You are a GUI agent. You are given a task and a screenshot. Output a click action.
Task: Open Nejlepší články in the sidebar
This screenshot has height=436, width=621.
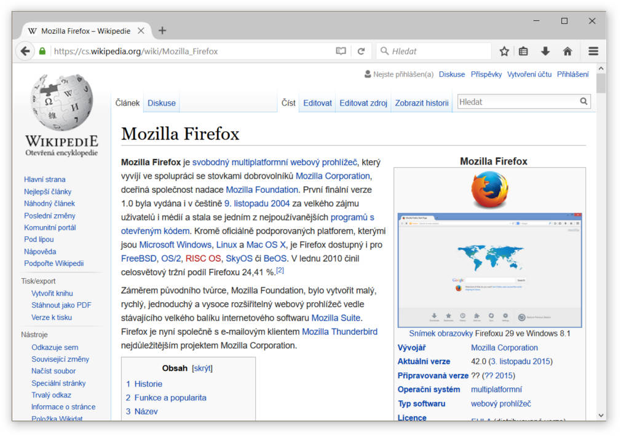click(x=47, y=192)
